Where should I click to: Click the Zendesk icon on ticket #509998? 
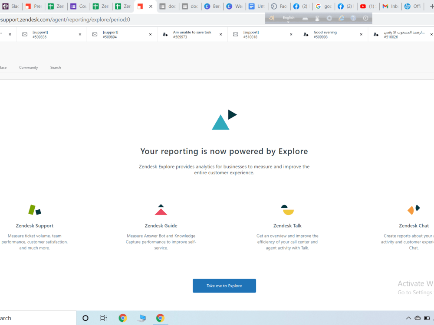[x=306, y=35]
